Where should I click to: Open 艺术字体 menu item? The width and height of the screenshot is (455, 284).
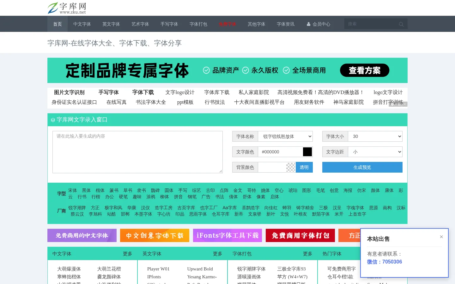(x=140, y=24)
